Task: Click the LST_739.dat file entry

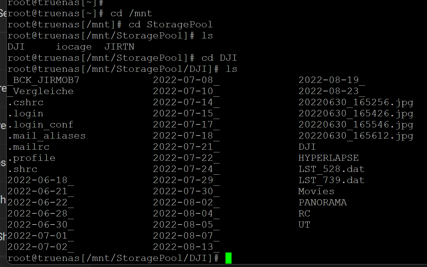Action: click(x=332, y=180)
